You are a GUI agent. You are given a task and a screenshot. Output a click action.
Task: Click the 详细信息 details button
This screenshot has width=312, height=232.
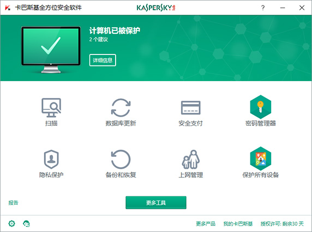(x=103, y=60)
